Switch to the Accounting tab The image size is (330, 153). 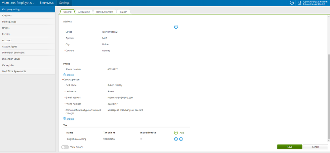click(x=84, y=12)
